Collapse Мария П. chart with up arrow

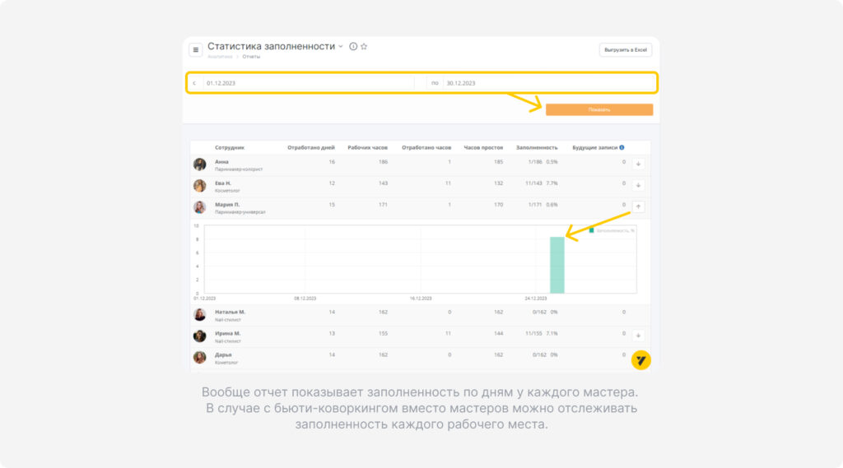tap(638, 206)
